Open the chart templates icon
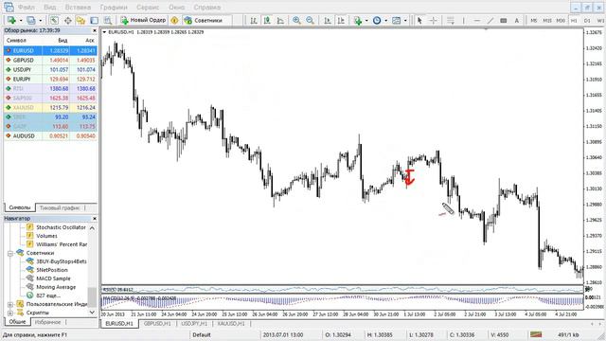 point(396,21)
